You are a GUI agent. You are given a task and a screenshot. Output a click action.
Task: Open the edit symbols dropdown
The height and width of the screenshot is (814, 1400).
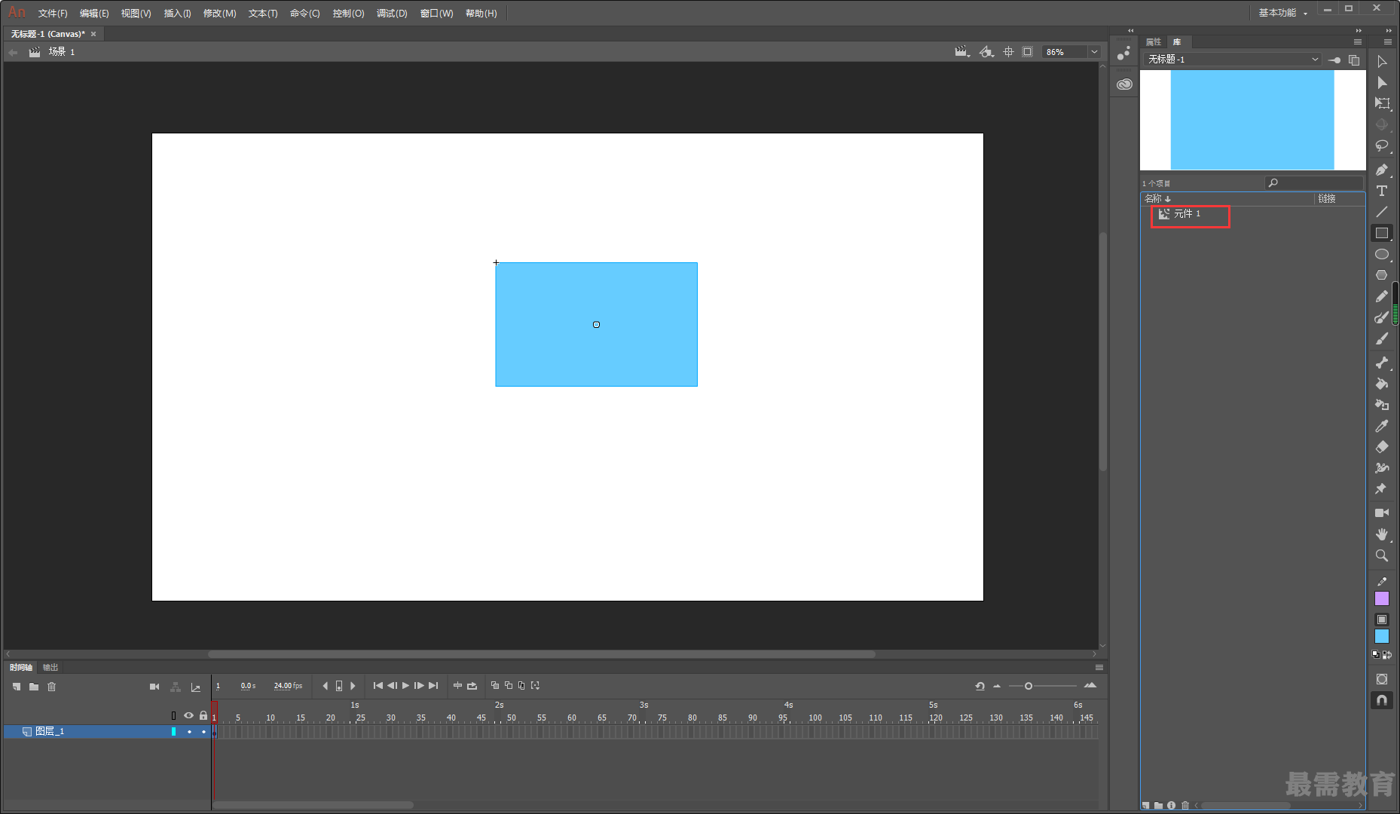click(x=986, y=52)
